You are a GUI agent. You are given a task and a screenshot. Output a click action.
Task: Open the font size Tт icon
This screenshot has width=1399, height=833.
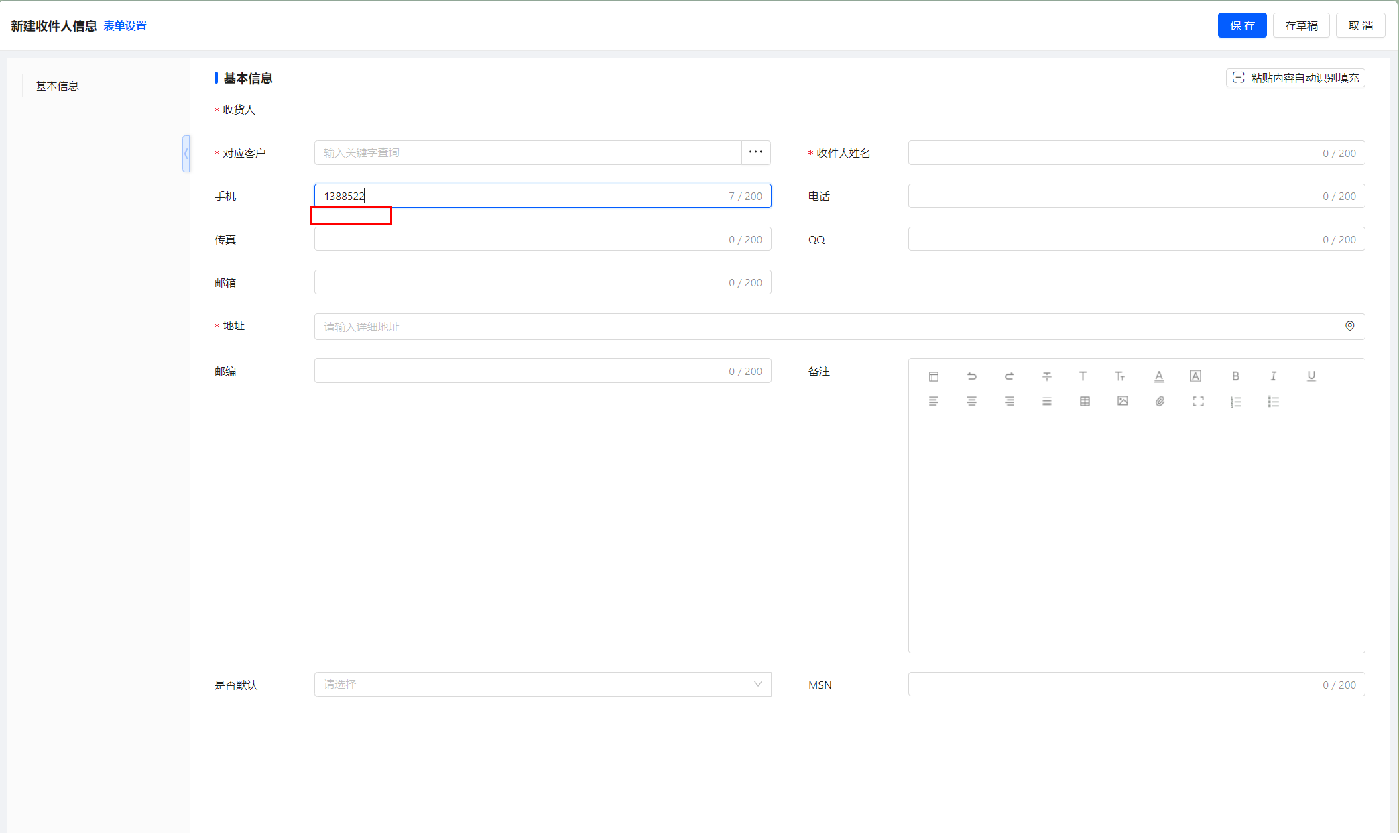click(x=1120, y=376)
